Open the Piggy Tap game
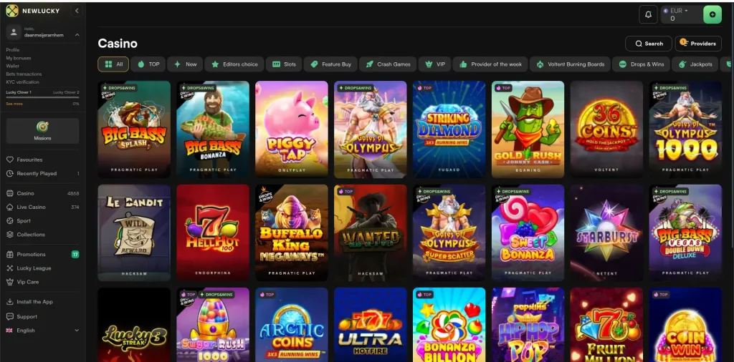Image resolution: width=734 pixels, height=362 pixels. click(291, 129)
